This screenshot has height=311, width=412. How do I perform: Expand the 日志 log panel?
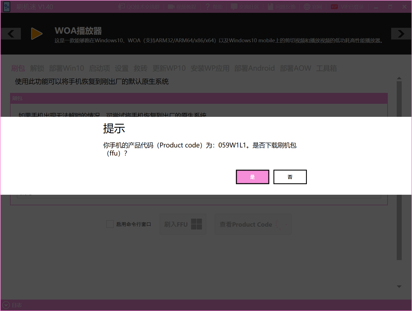point(6,305)
